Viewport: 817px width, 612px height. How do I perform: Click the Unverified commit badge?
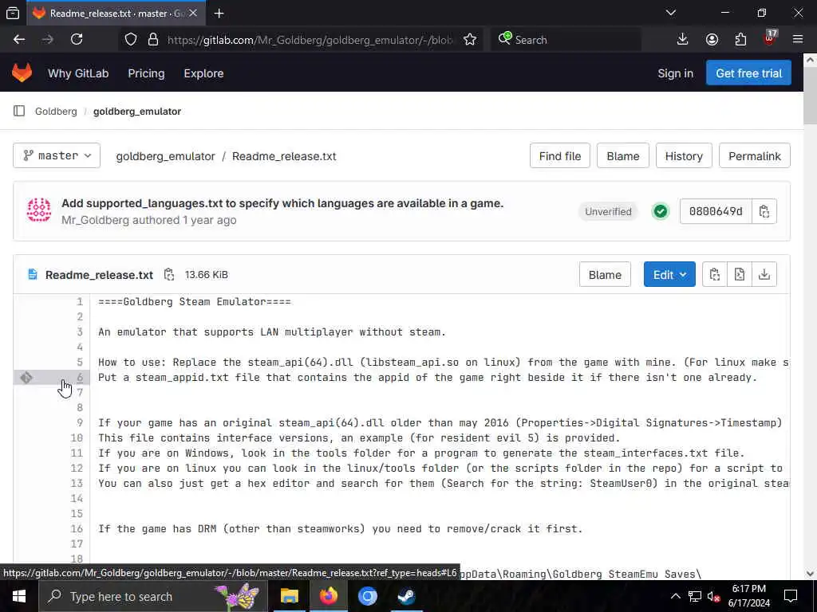coord(608,211)
